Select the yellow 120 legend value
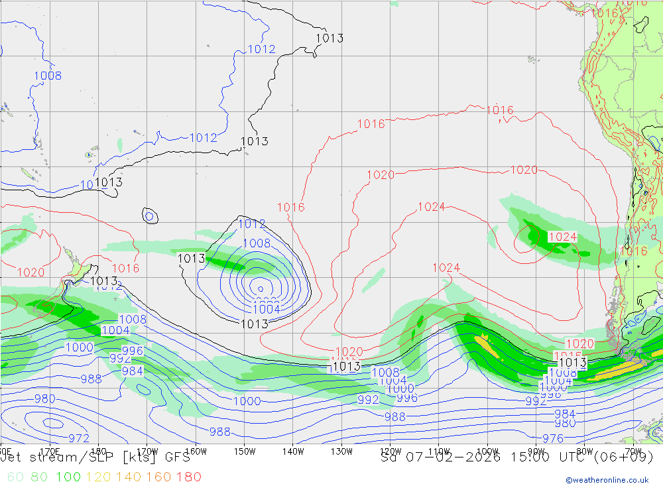 coord(99,477)
